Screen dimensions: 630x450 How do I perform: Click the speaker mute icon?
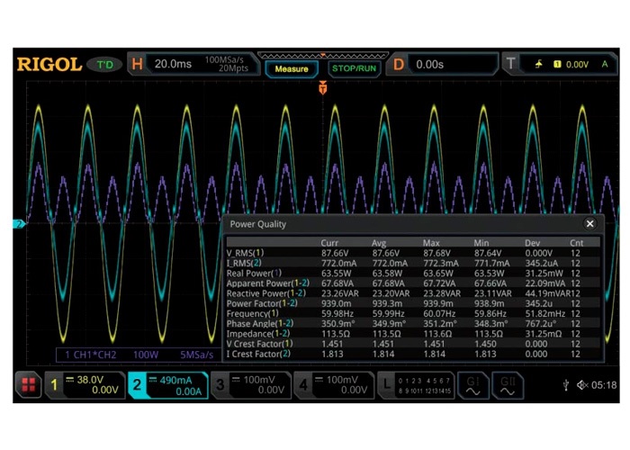(x=582, y=385)
